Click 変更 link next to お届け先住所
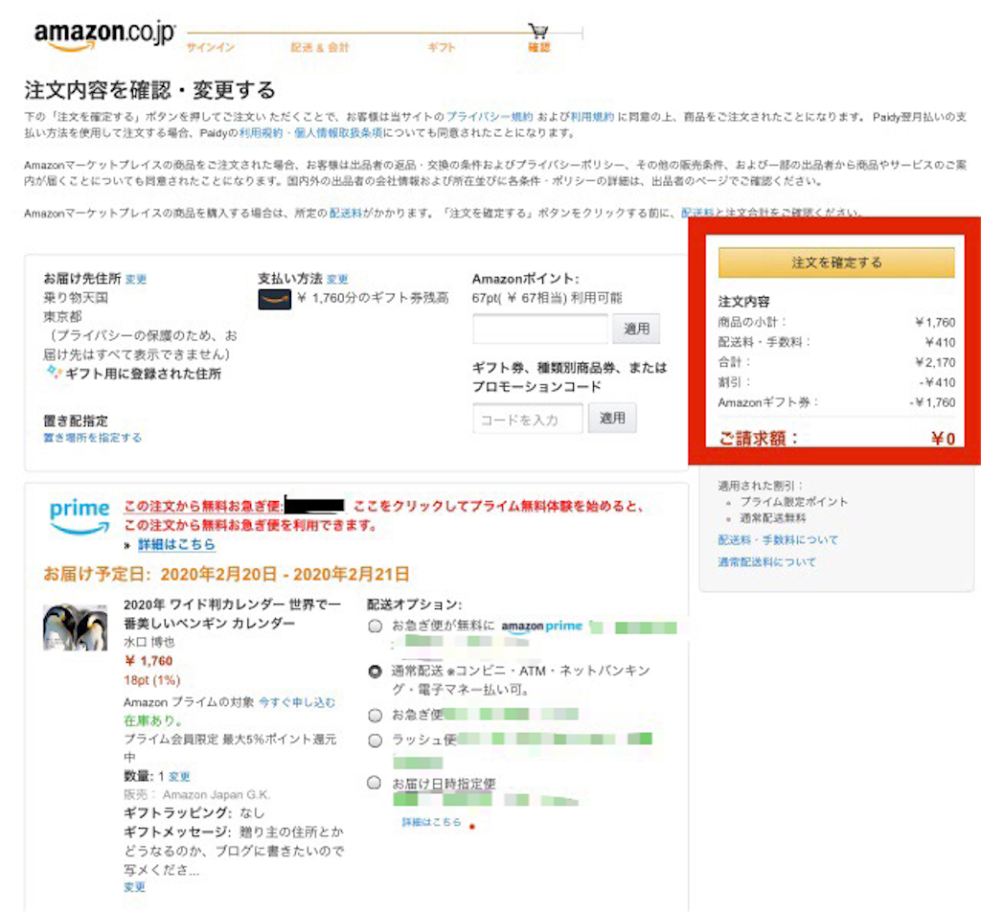This screenshot has width=981, height=912. 136,280
